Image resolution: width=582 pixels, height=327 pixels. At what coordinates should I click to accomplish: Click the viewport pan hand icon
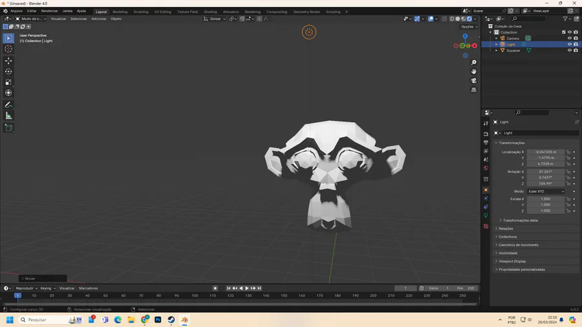pos(473,72)
